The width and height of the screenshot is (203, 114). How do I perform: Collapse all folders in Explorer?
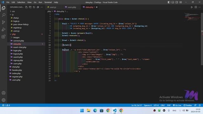click(38, 7)
